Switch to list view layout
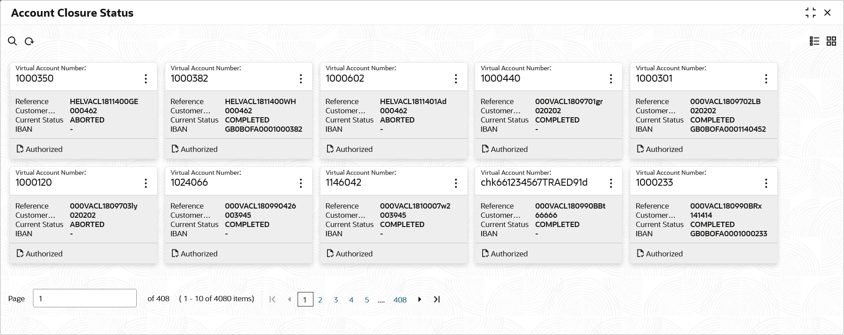 (815, 41)
